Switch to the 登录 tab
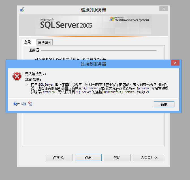This screenshot has width=190, height=180. pos(28,42)
